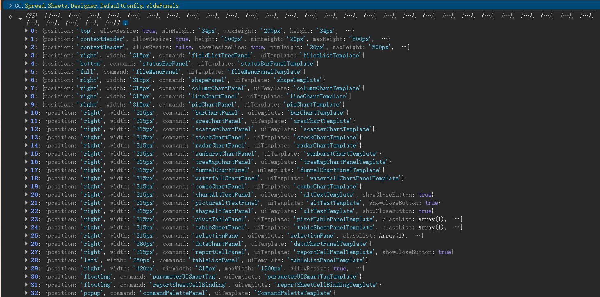Expand entry 18 for waterfallChartPanel

point(27,178)
